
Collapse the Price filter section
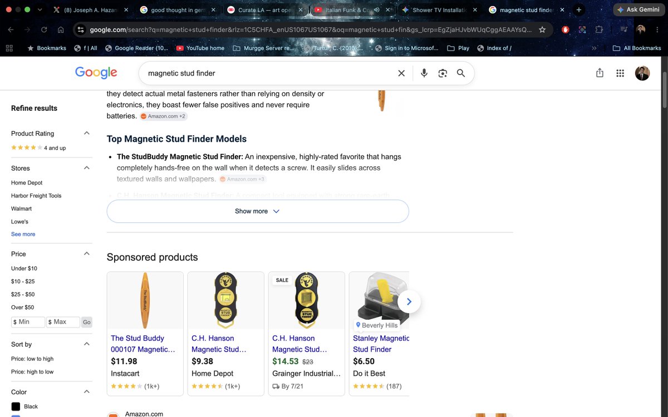point(86,254)
